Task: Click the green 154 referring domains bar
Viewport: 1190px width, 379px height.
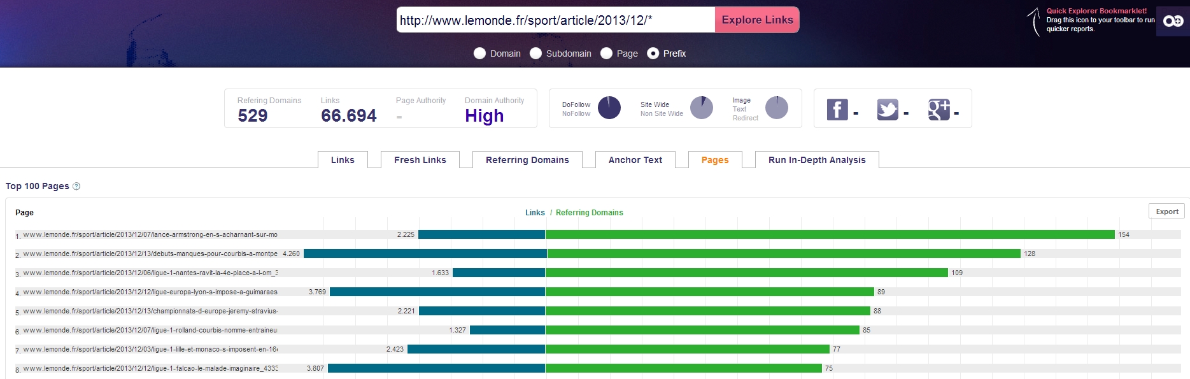Action: coord(830,234)
